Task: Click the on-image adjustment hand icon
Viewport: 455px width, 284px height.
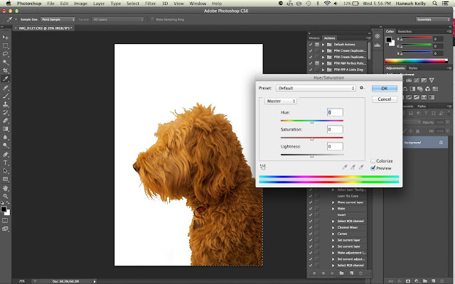Action: click(x=263, y=166)
